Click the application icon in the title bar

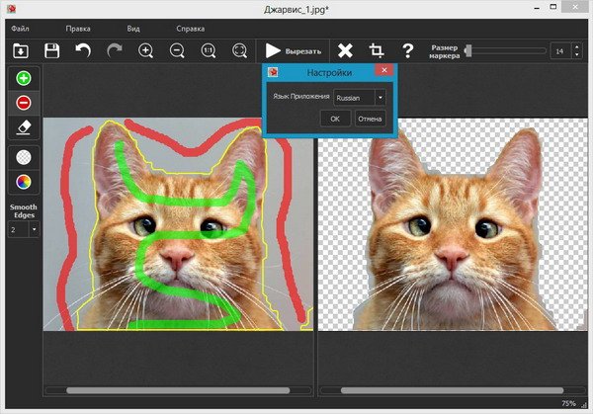click(11, 8)
